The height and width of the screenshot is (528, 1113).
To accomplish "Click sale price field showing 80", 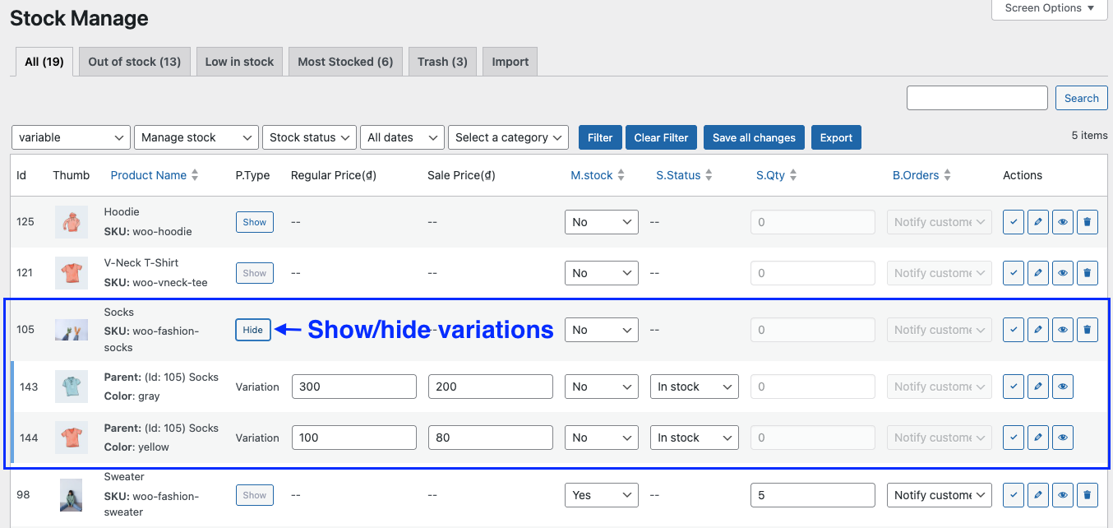I will (491, 438).
